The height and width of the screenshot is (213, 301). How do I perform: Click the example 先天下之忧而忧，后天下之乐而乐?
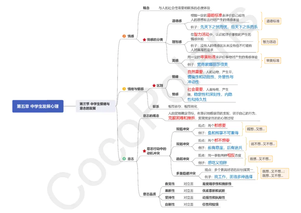pyautogui.click(x=229, y=27)
